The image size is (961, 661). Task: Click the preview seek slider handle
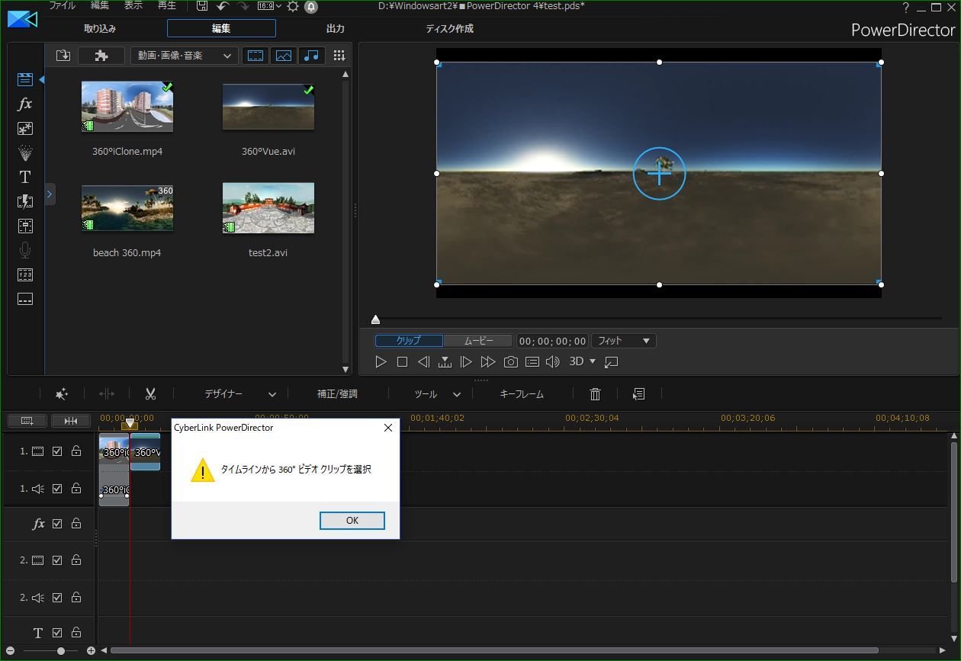pos(375,319)
